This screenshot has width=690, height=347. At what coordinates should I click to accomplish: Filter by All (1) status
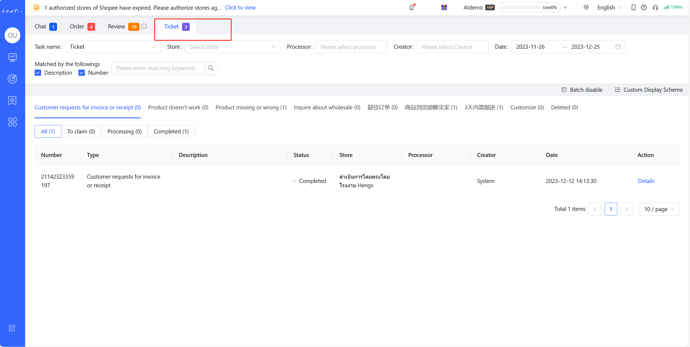click(48, 131)
